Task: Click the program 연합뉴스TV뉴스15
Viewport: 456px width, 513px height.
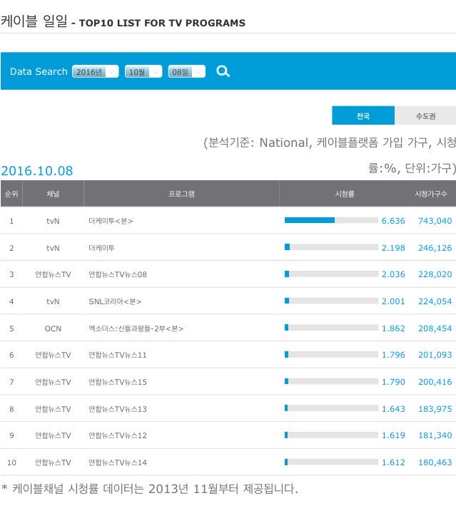Action: coord(118,382)
